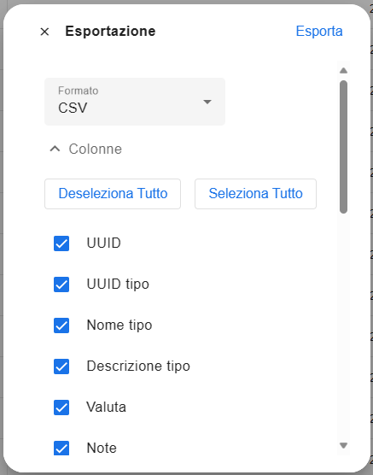The image size is (373, 475).
Task: Click the Esporta link
Action: (x=319, y=32)
